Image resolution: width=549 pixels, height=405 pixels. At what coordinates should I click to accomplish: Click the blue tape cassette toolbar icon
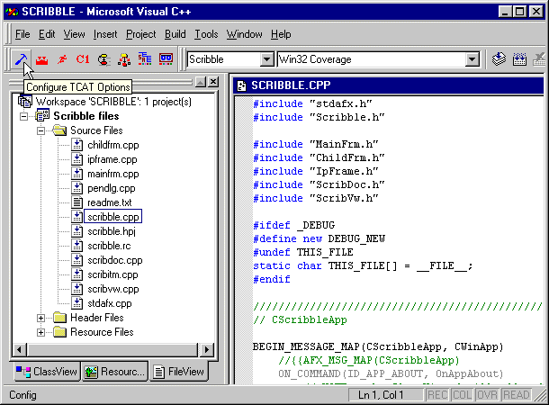(x=166, y=59)
